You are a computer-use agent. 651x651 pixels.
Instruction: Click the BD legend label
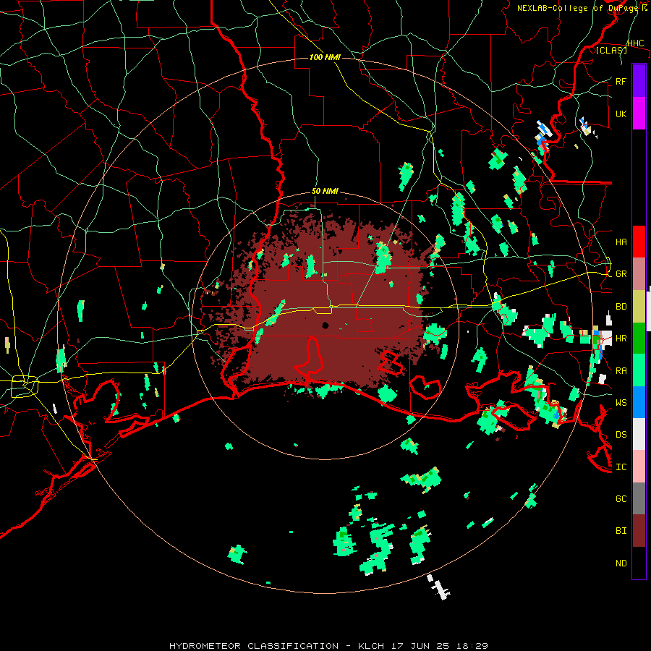coord(621,307)
